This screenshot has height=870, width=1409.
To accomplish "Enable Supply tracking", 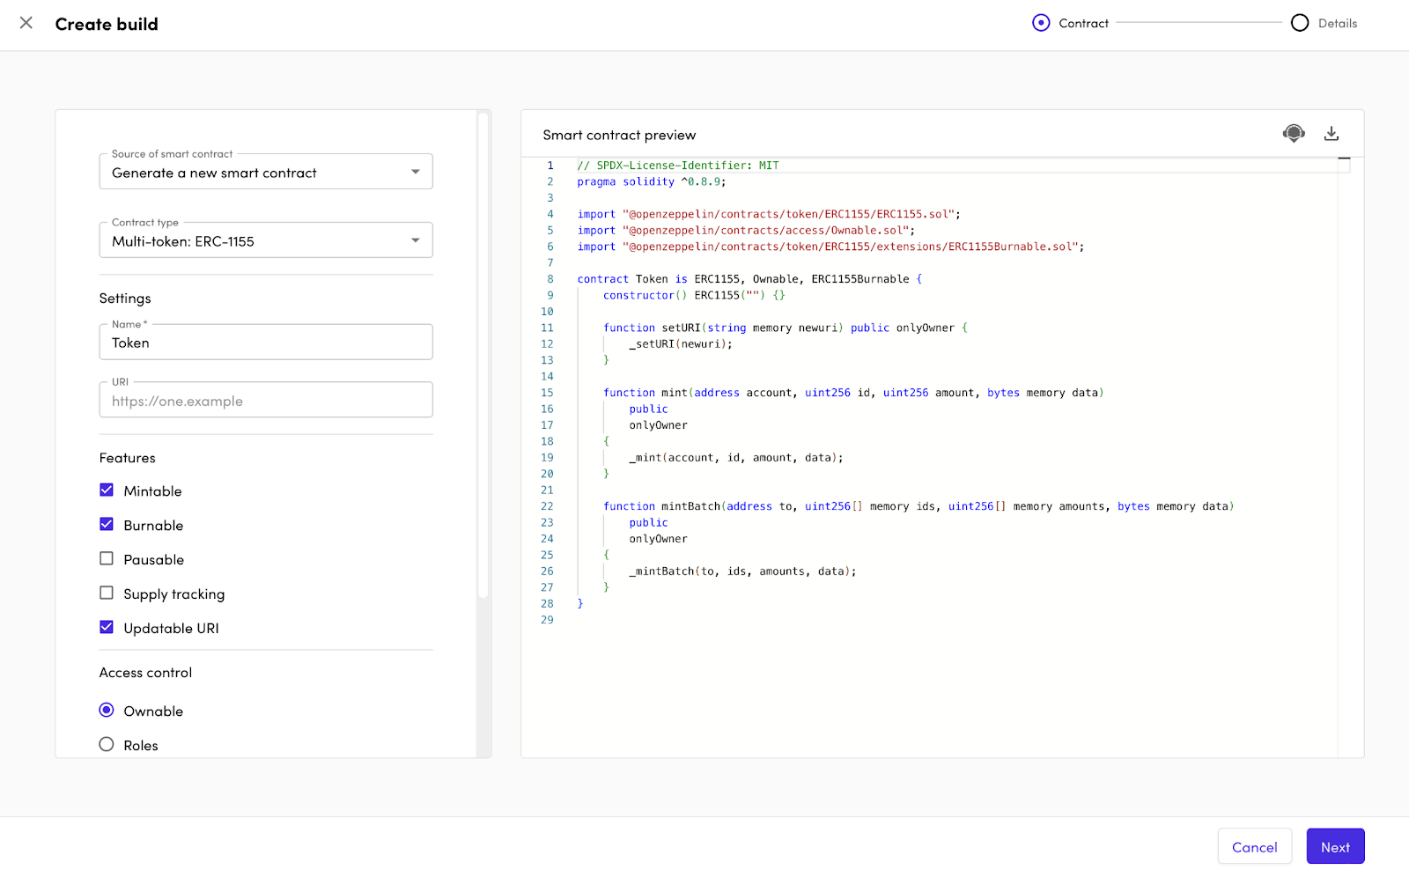I will point(106,593).
